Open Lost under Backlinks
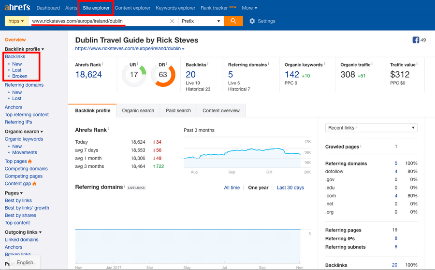 click(16, 70)
